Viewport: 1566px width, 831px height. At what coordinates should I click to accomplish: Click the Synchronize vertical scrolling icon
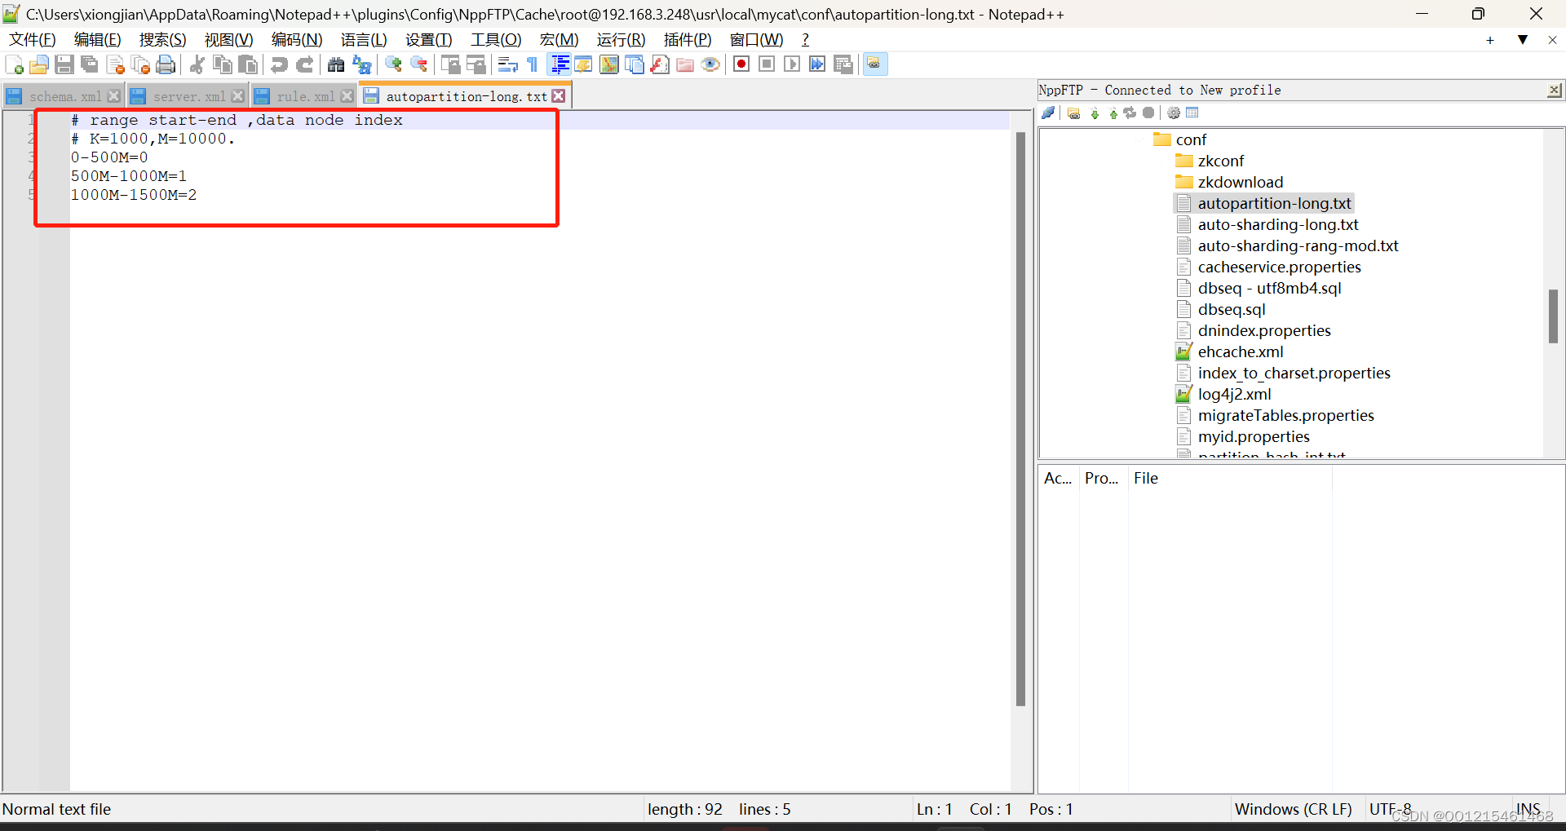coord(450,64)
